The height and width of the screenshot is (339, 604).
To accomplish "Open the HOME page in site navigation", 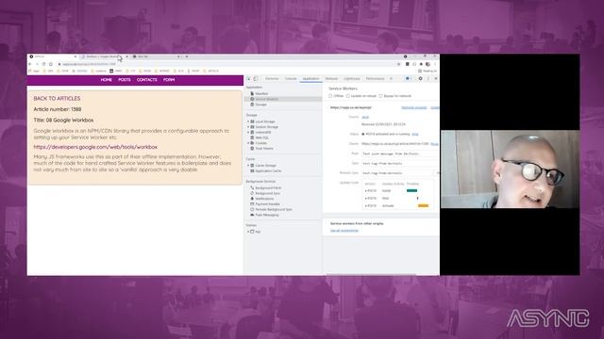I will coord(107,80).
